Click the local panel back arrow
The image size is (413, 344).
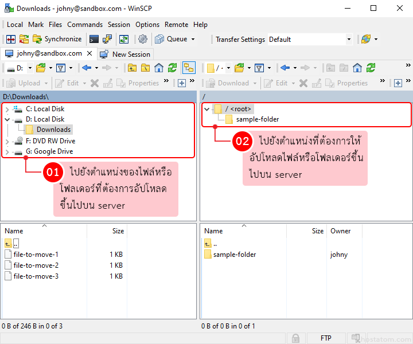(87, 68)
